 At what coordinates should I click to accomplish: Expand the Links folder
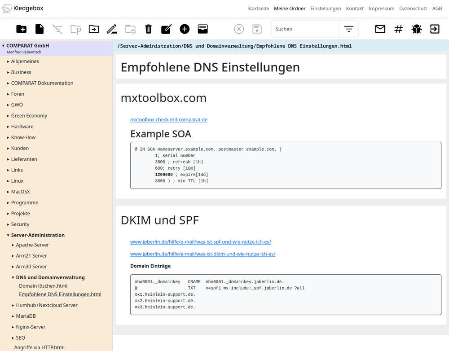click(8, 170)
